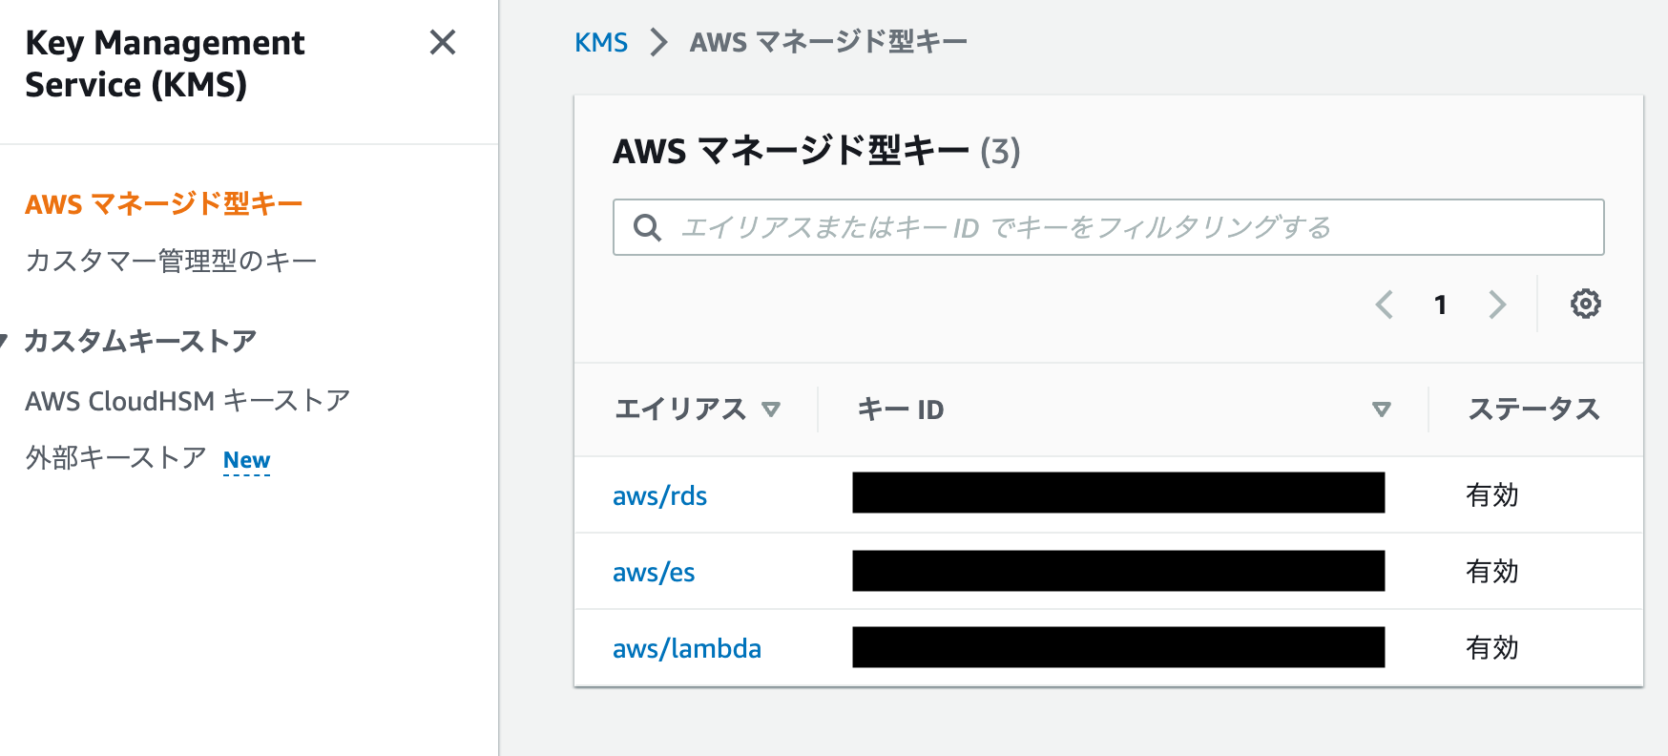
Task: Click the New badge next to 外部キーストア
Action: (x=246, y=460)
